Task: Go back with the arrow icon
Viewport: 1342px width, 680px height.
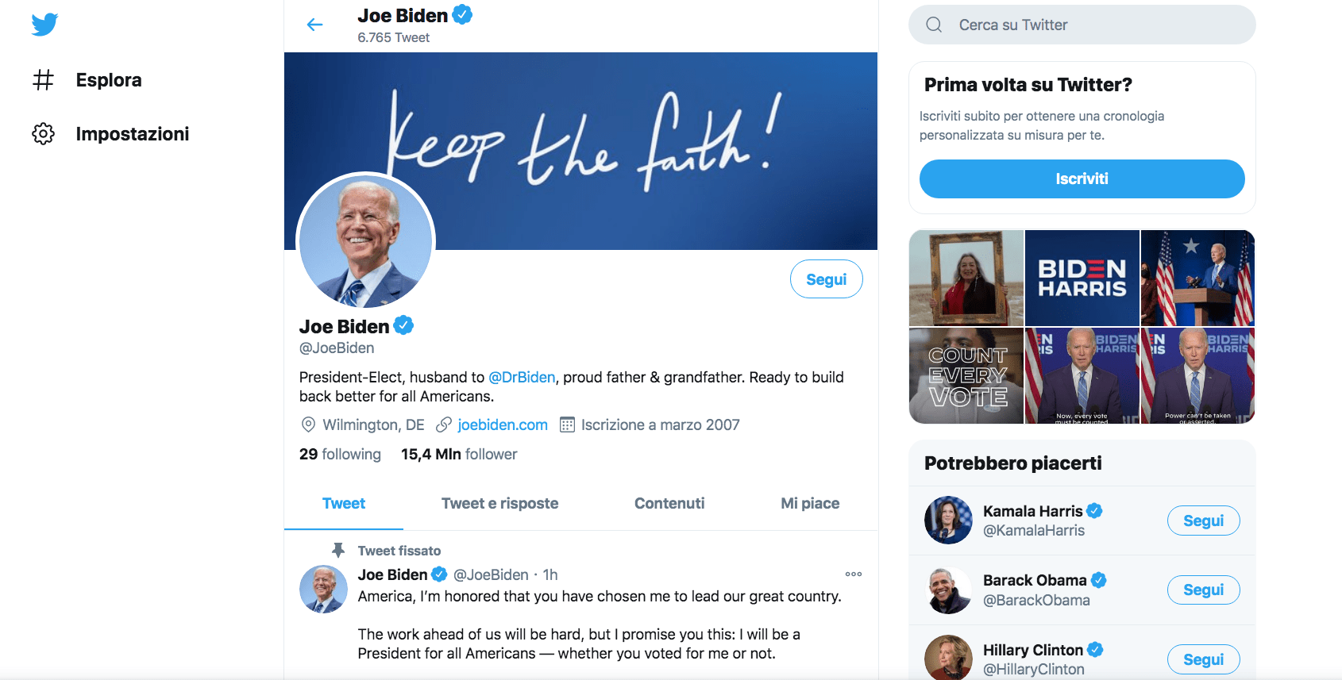Action: pos(315,25)
